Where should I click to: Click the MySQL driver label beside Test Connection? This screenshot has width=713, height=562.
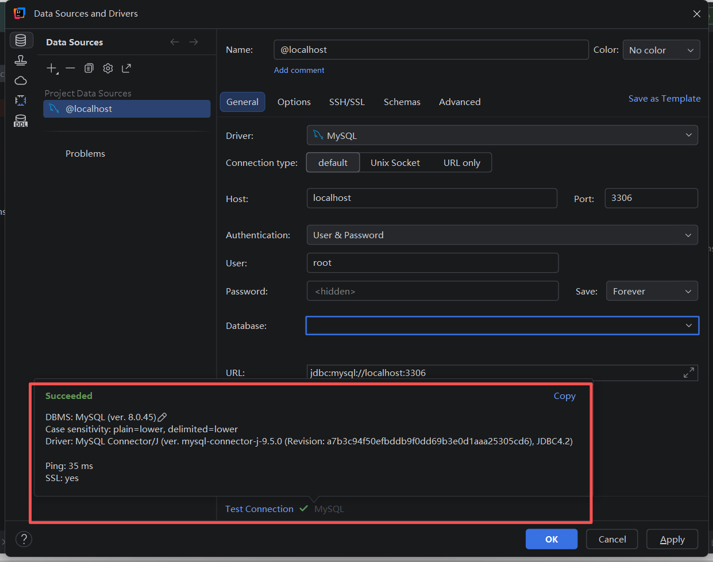[x=329, y=509]
